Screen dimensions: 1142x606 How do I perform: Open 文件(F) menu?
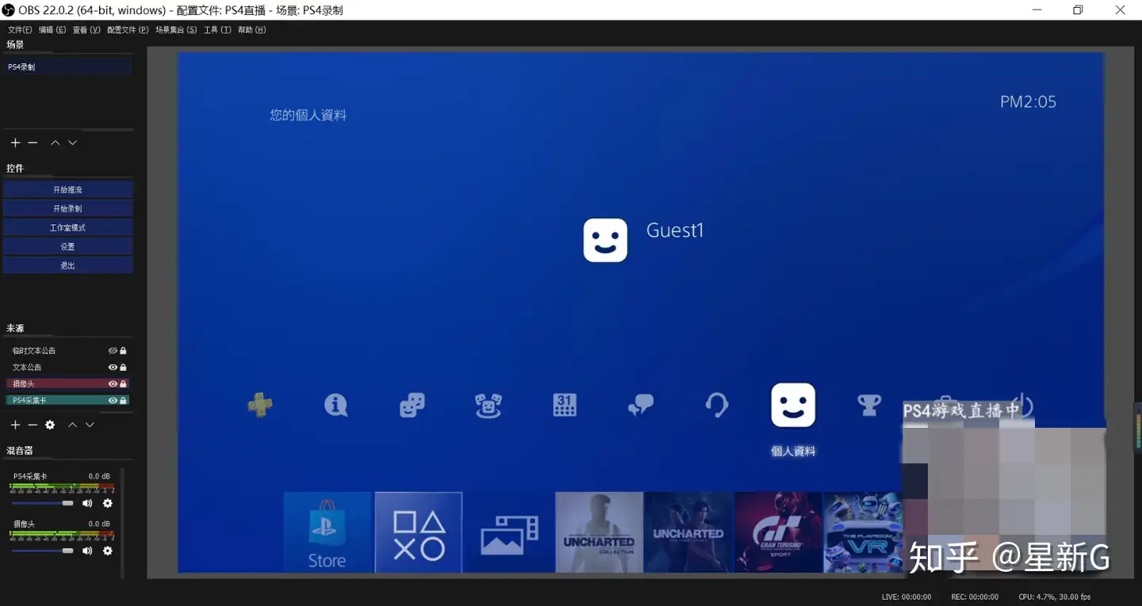20,29
